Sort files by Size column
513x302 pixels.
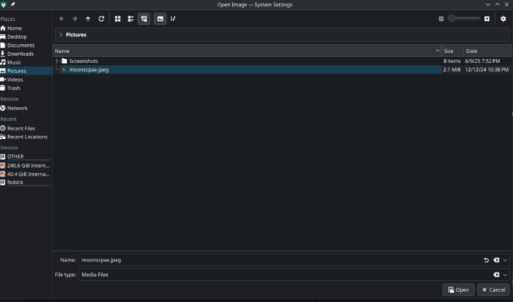452,51
